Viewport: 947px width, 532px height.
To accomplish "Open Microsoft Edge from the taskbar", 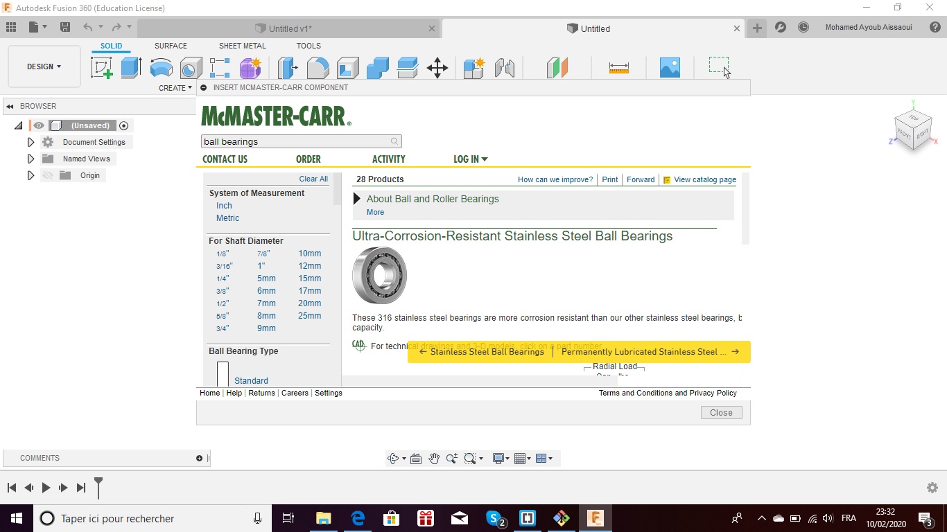I will [358, 518].
